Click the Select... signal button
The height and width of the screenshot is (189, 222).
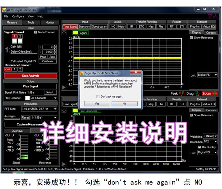pos(50,92)
